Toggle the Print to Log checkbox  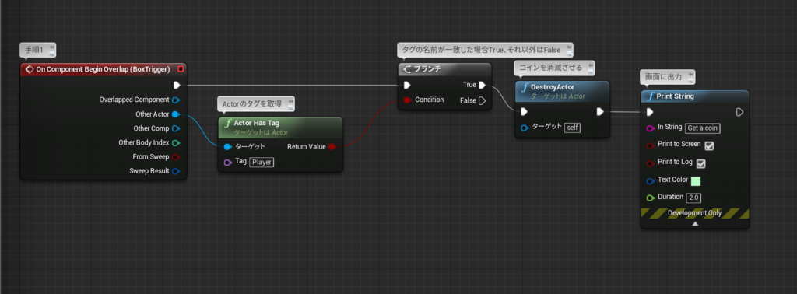pos(701,163)
